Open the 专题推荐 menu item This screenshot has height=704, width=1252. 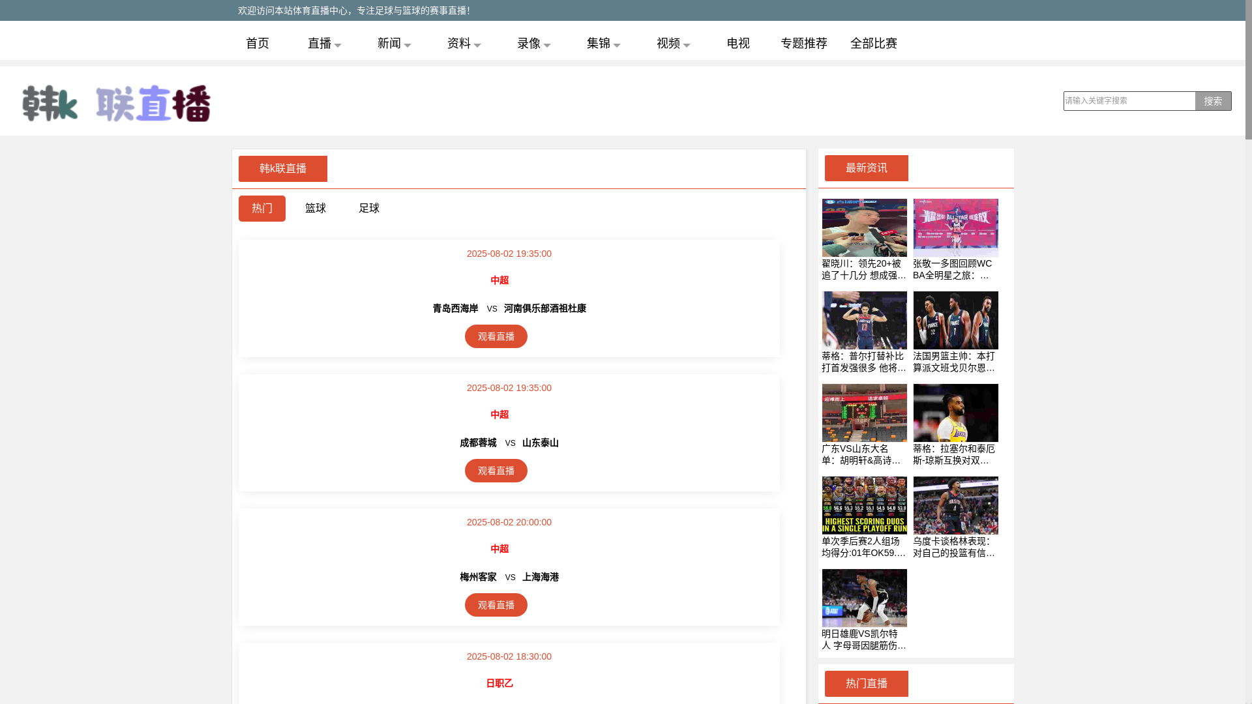pos(803,43)
